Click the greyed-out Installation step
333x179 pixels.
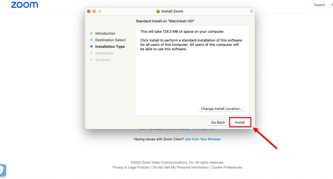[104, 53]
